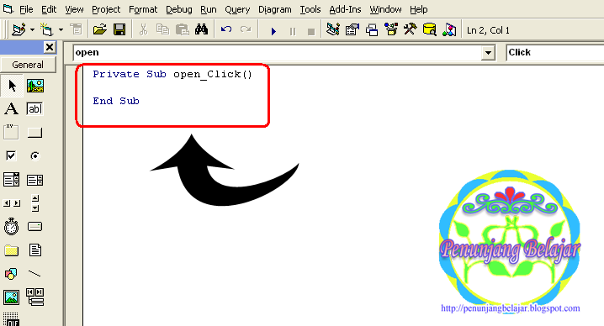Image resolution: width=604 pixels, height=326 pixels.
Task: Switch to the General toolbox tab
Action: [28, 65]
